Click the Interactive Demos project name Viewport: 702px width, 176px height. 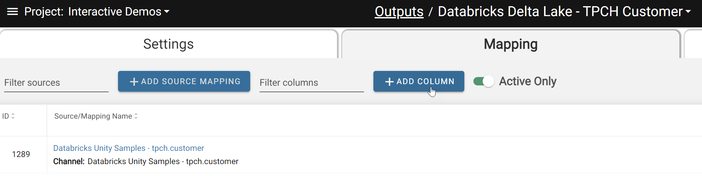pos(115,12)
